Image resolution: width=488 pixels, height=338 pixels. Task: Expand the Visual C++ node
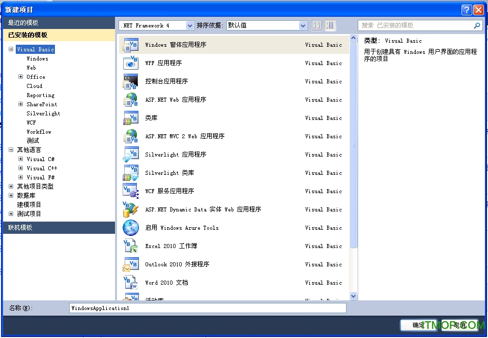20,168
